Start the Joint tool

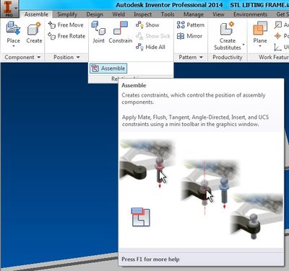tap(98, 32)
